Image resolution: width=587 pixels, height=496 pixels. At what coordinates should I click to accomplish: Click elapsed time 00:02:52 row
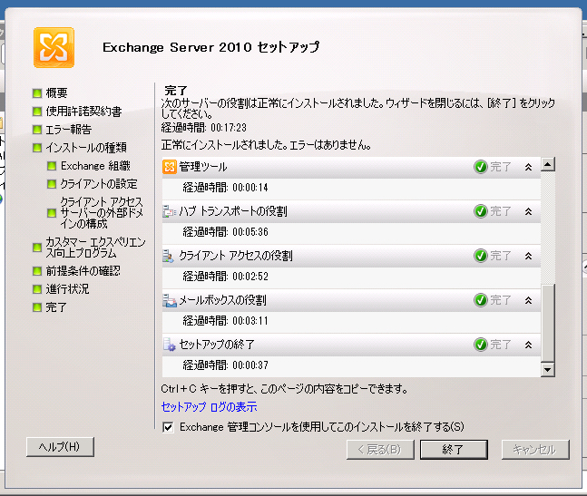(x=351, y=277)
